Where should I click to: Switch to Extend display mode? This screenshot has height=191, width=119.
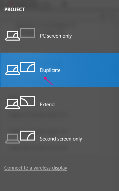point(60,104)
